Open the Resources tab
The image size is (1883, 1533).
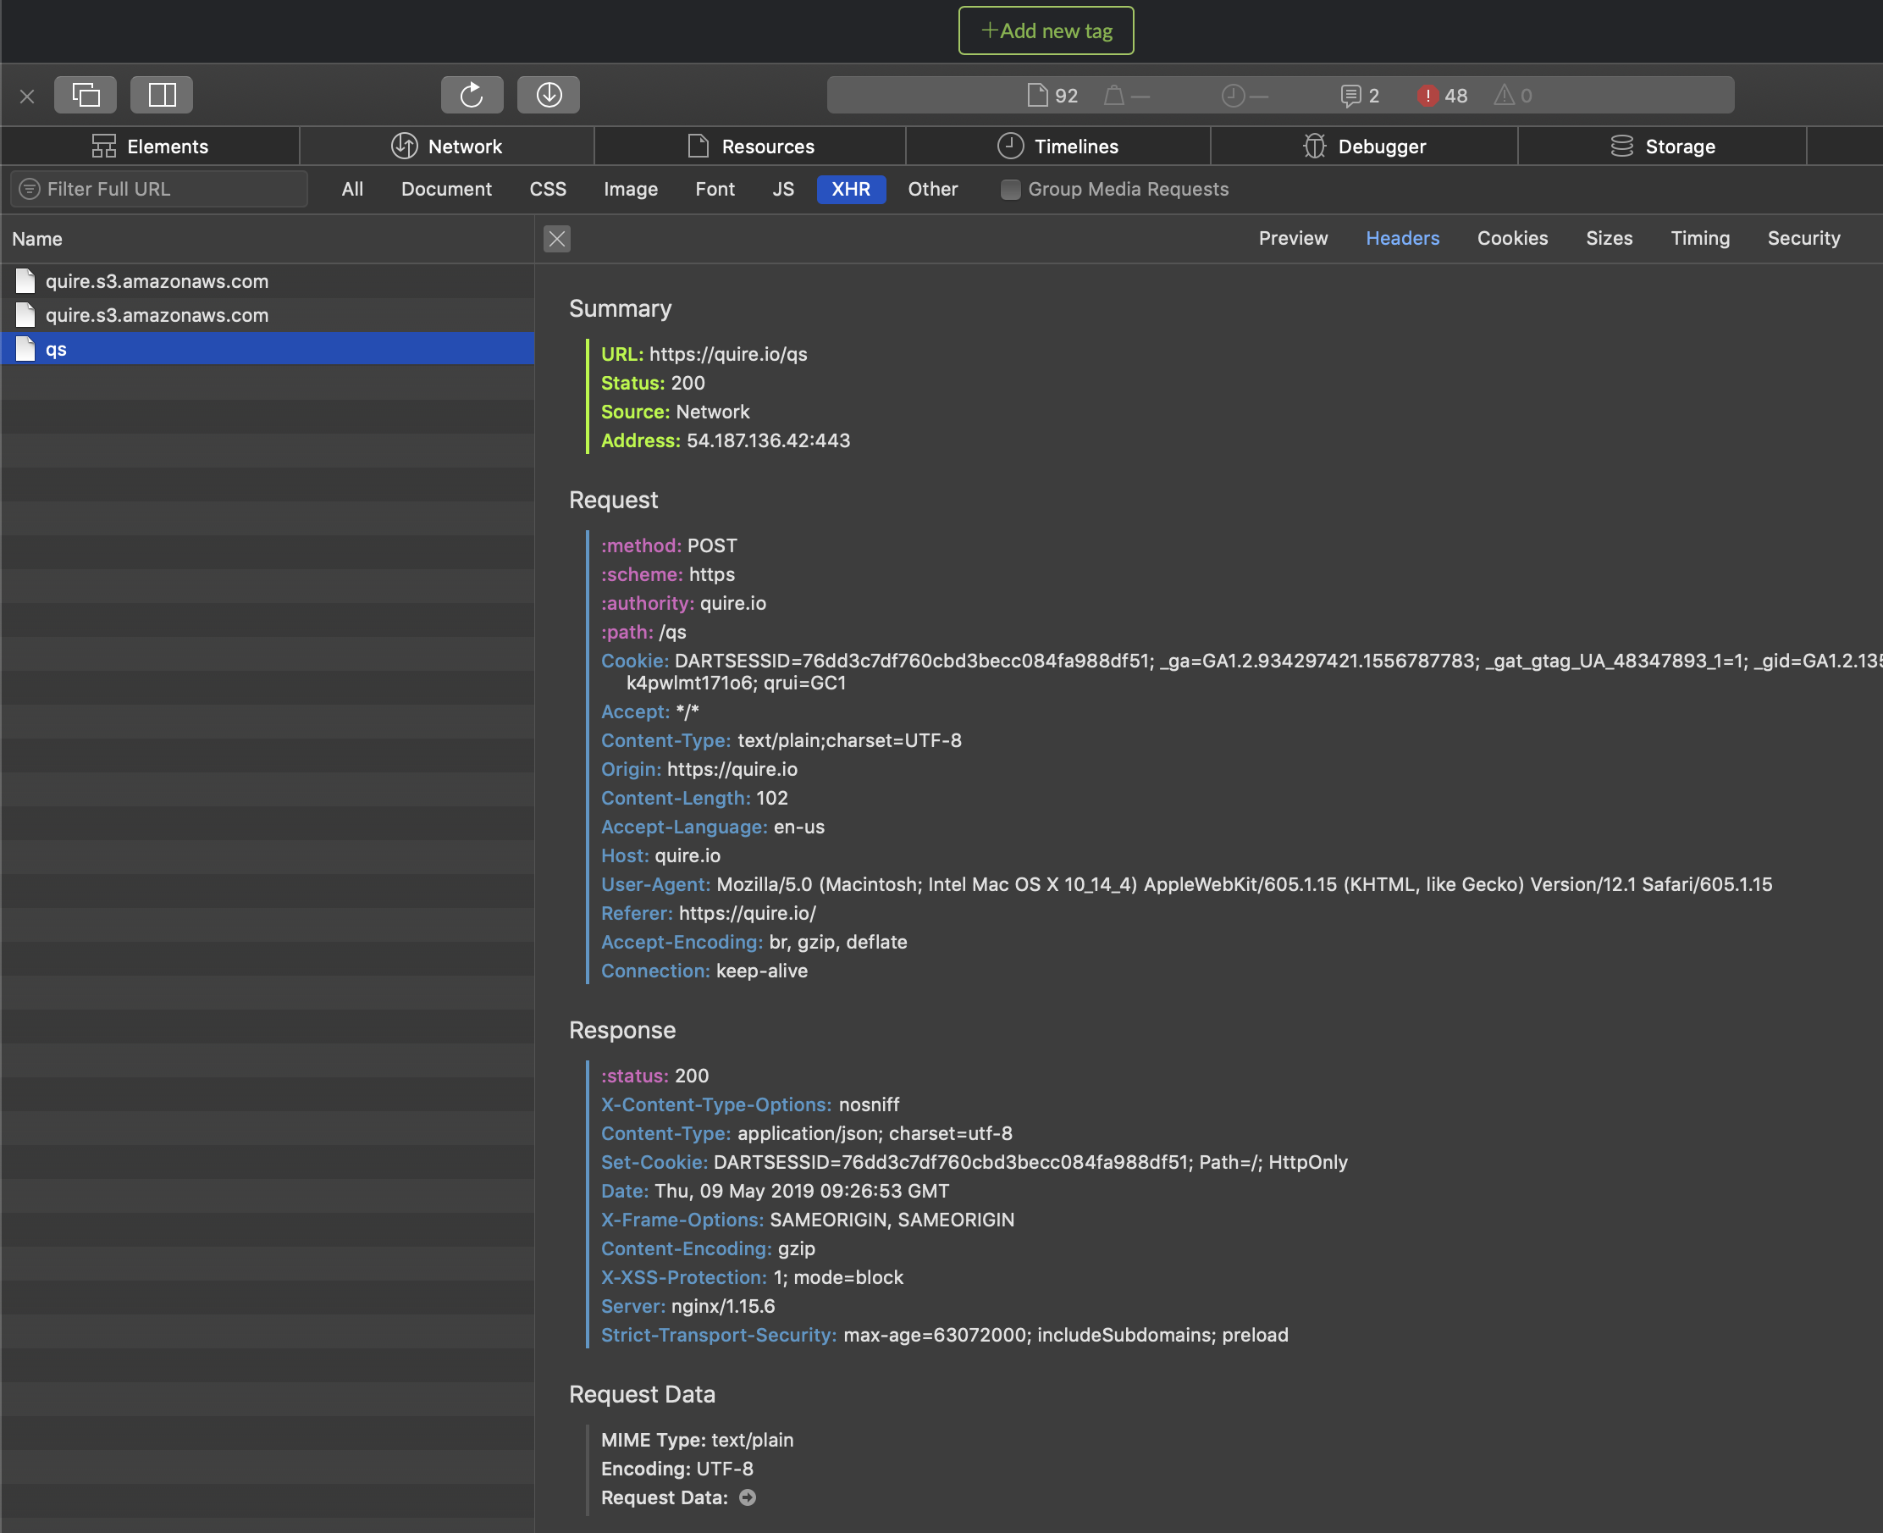750,147
